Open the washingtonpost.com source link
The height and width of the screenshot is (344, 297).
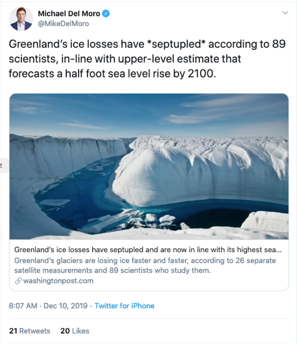click(58, 281)
